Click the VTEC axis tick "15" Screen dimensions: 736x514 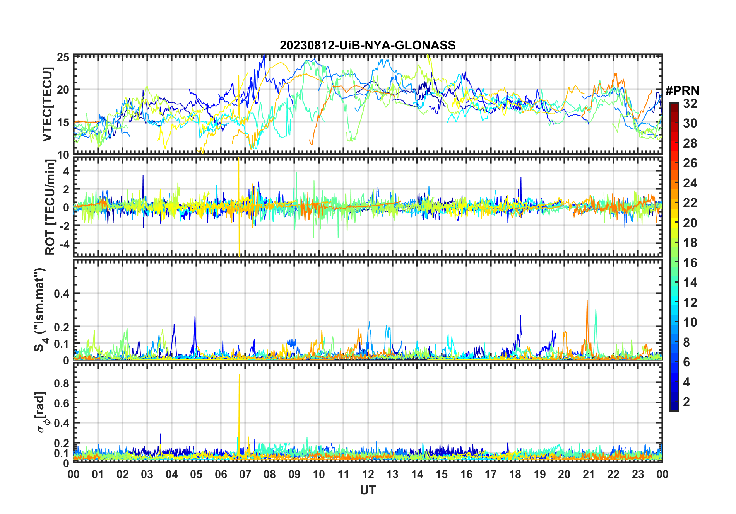pyautogui.click(x=63, y=123)
